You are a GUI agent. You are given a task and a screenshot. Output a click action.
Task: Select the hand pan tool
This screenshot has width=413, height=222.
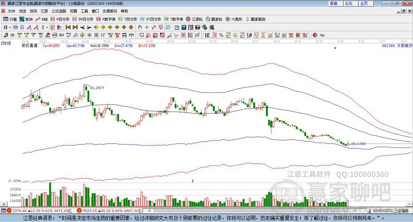pos(140,27)
